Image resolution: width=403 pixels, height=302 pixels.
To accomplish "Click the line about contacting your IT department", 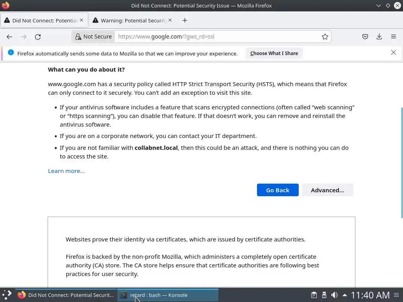I will [158, 136].
